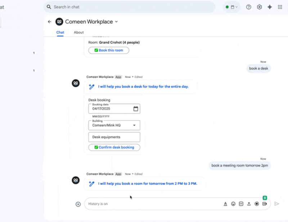Open the Google apps grid
The image size is (288, 222).
280,7
